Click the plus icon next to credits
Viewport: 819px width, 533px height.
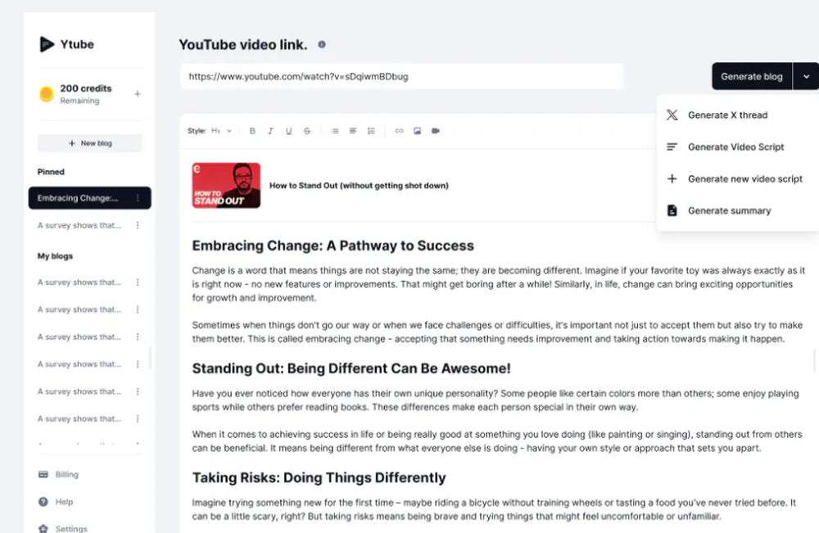(x=139, y=94)
